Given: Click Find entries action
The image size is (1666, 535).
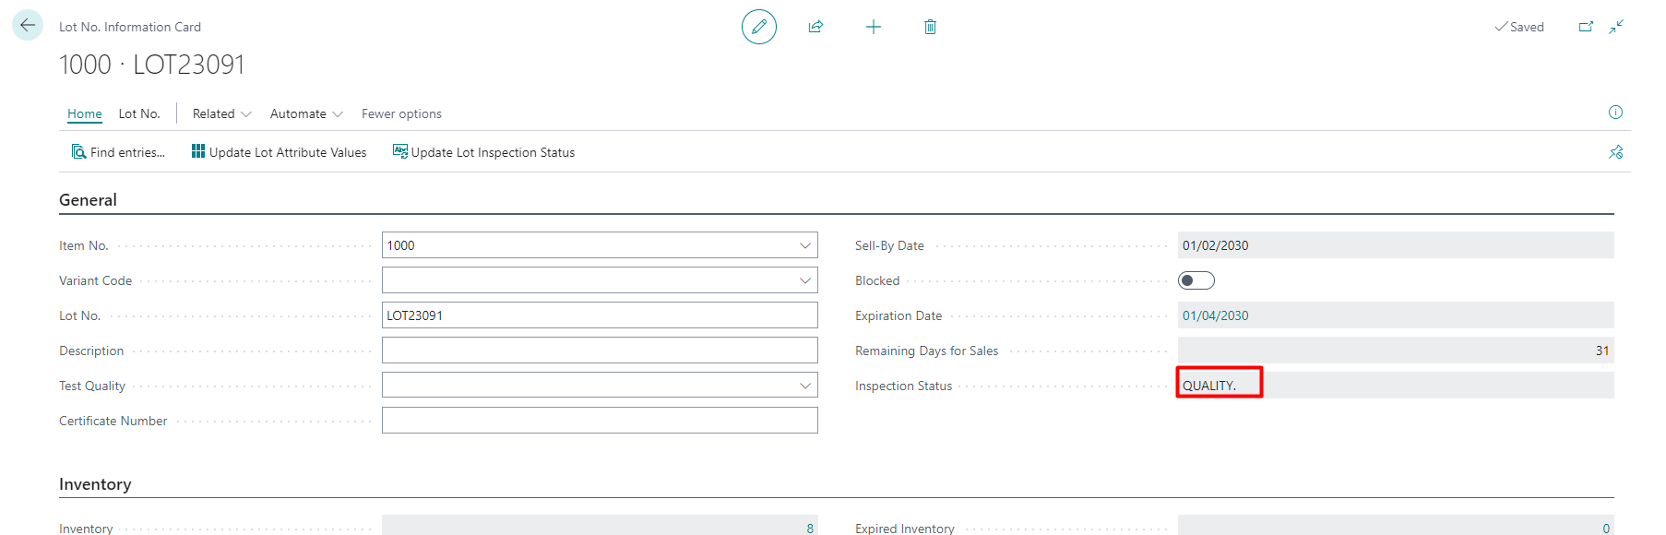Looking at the screenshot, I should [x=118, y=152].
